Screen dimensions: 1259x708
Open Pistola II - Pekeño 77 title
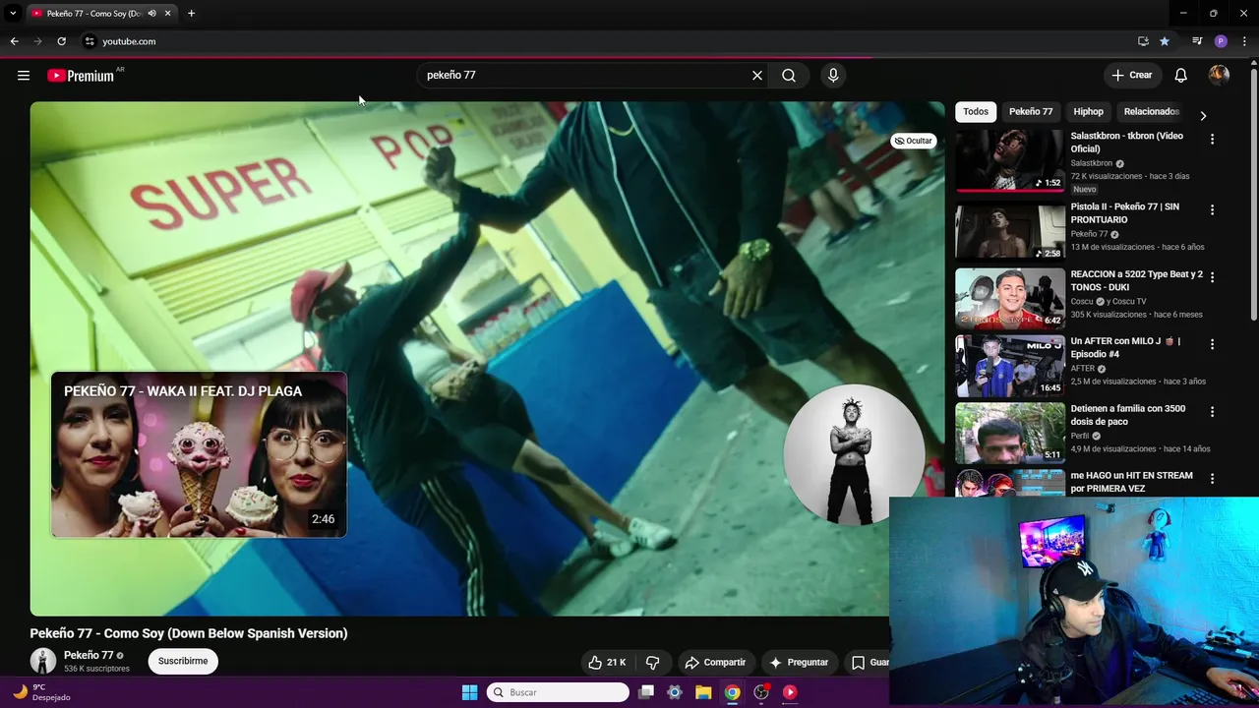(x=1125, y=213)
